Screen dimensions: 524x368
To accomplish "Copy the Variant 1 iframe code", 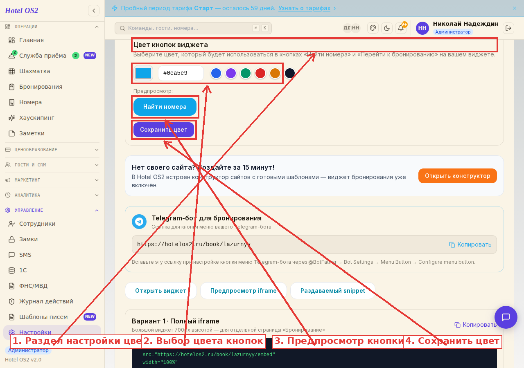I will [x=475, y=325].
